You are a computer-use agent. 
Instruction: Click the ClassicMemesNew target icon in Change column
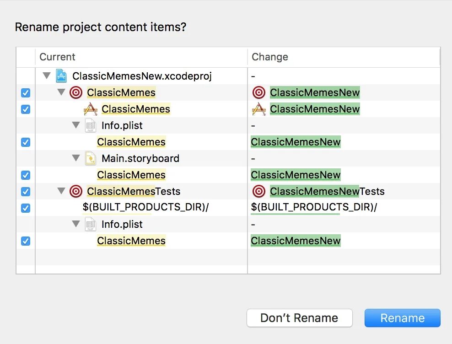click(259, 92)
